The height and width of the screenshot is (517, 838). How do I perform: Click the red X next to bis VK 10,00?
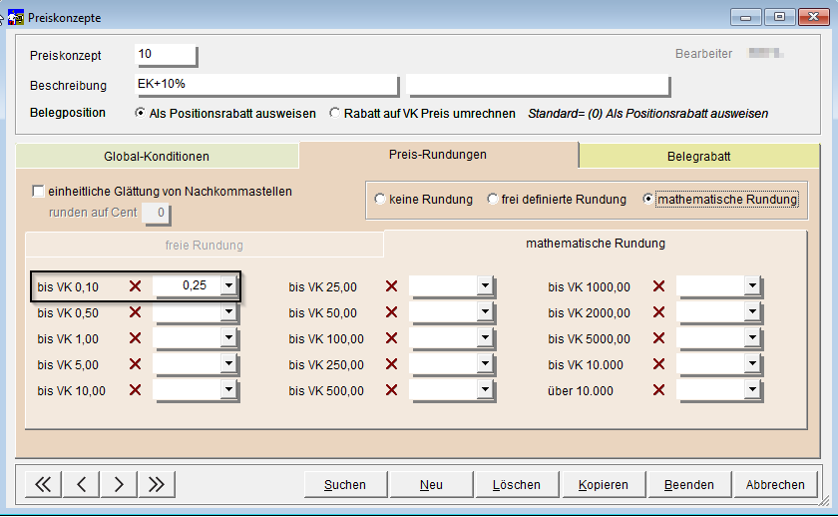click(136, 390)
